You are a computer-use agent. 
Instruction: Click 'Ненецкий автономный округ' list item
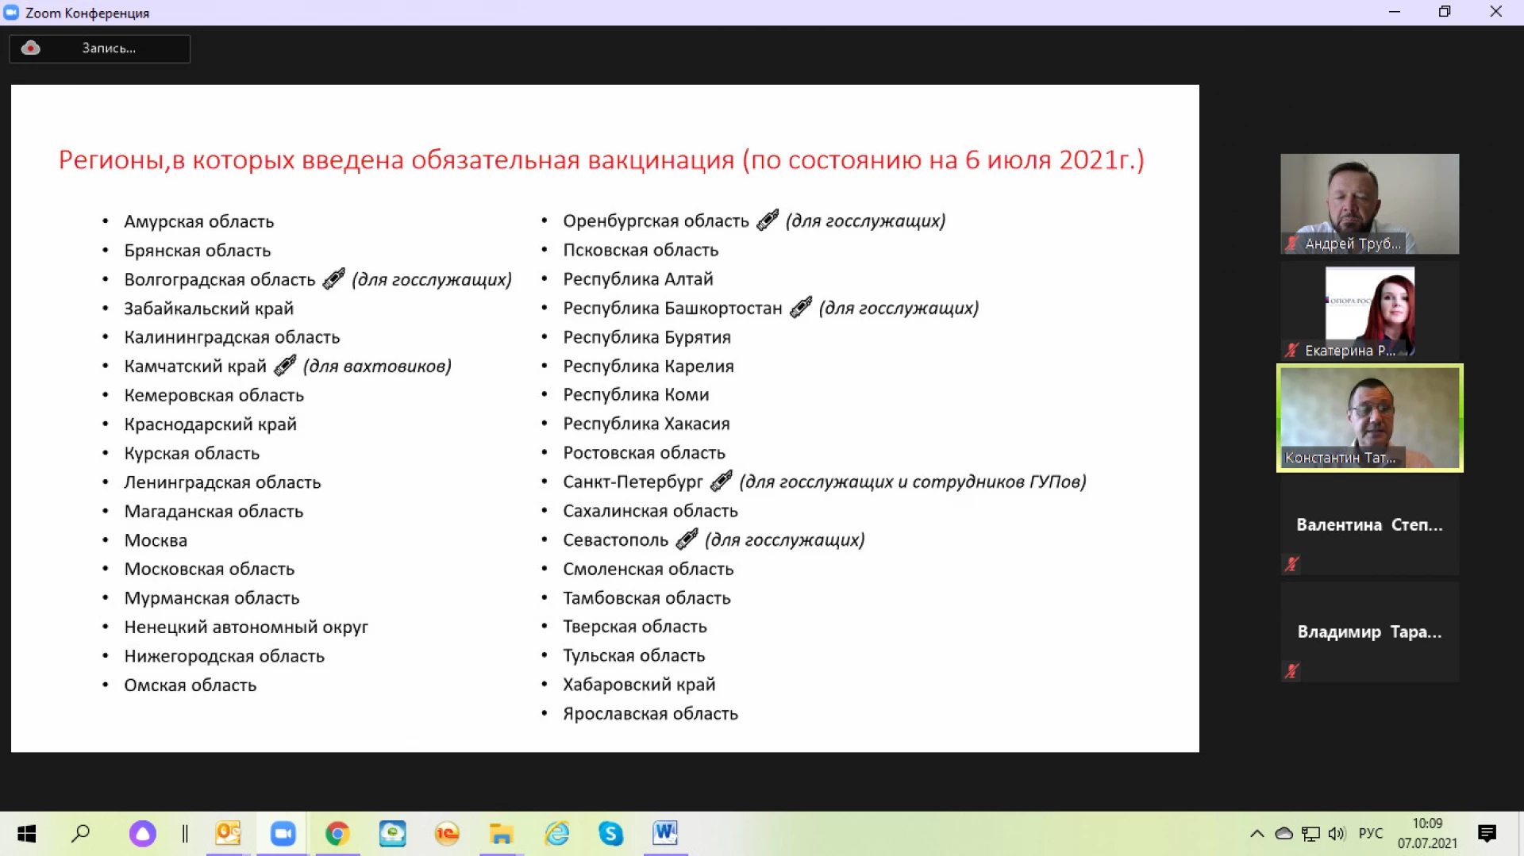246,627
